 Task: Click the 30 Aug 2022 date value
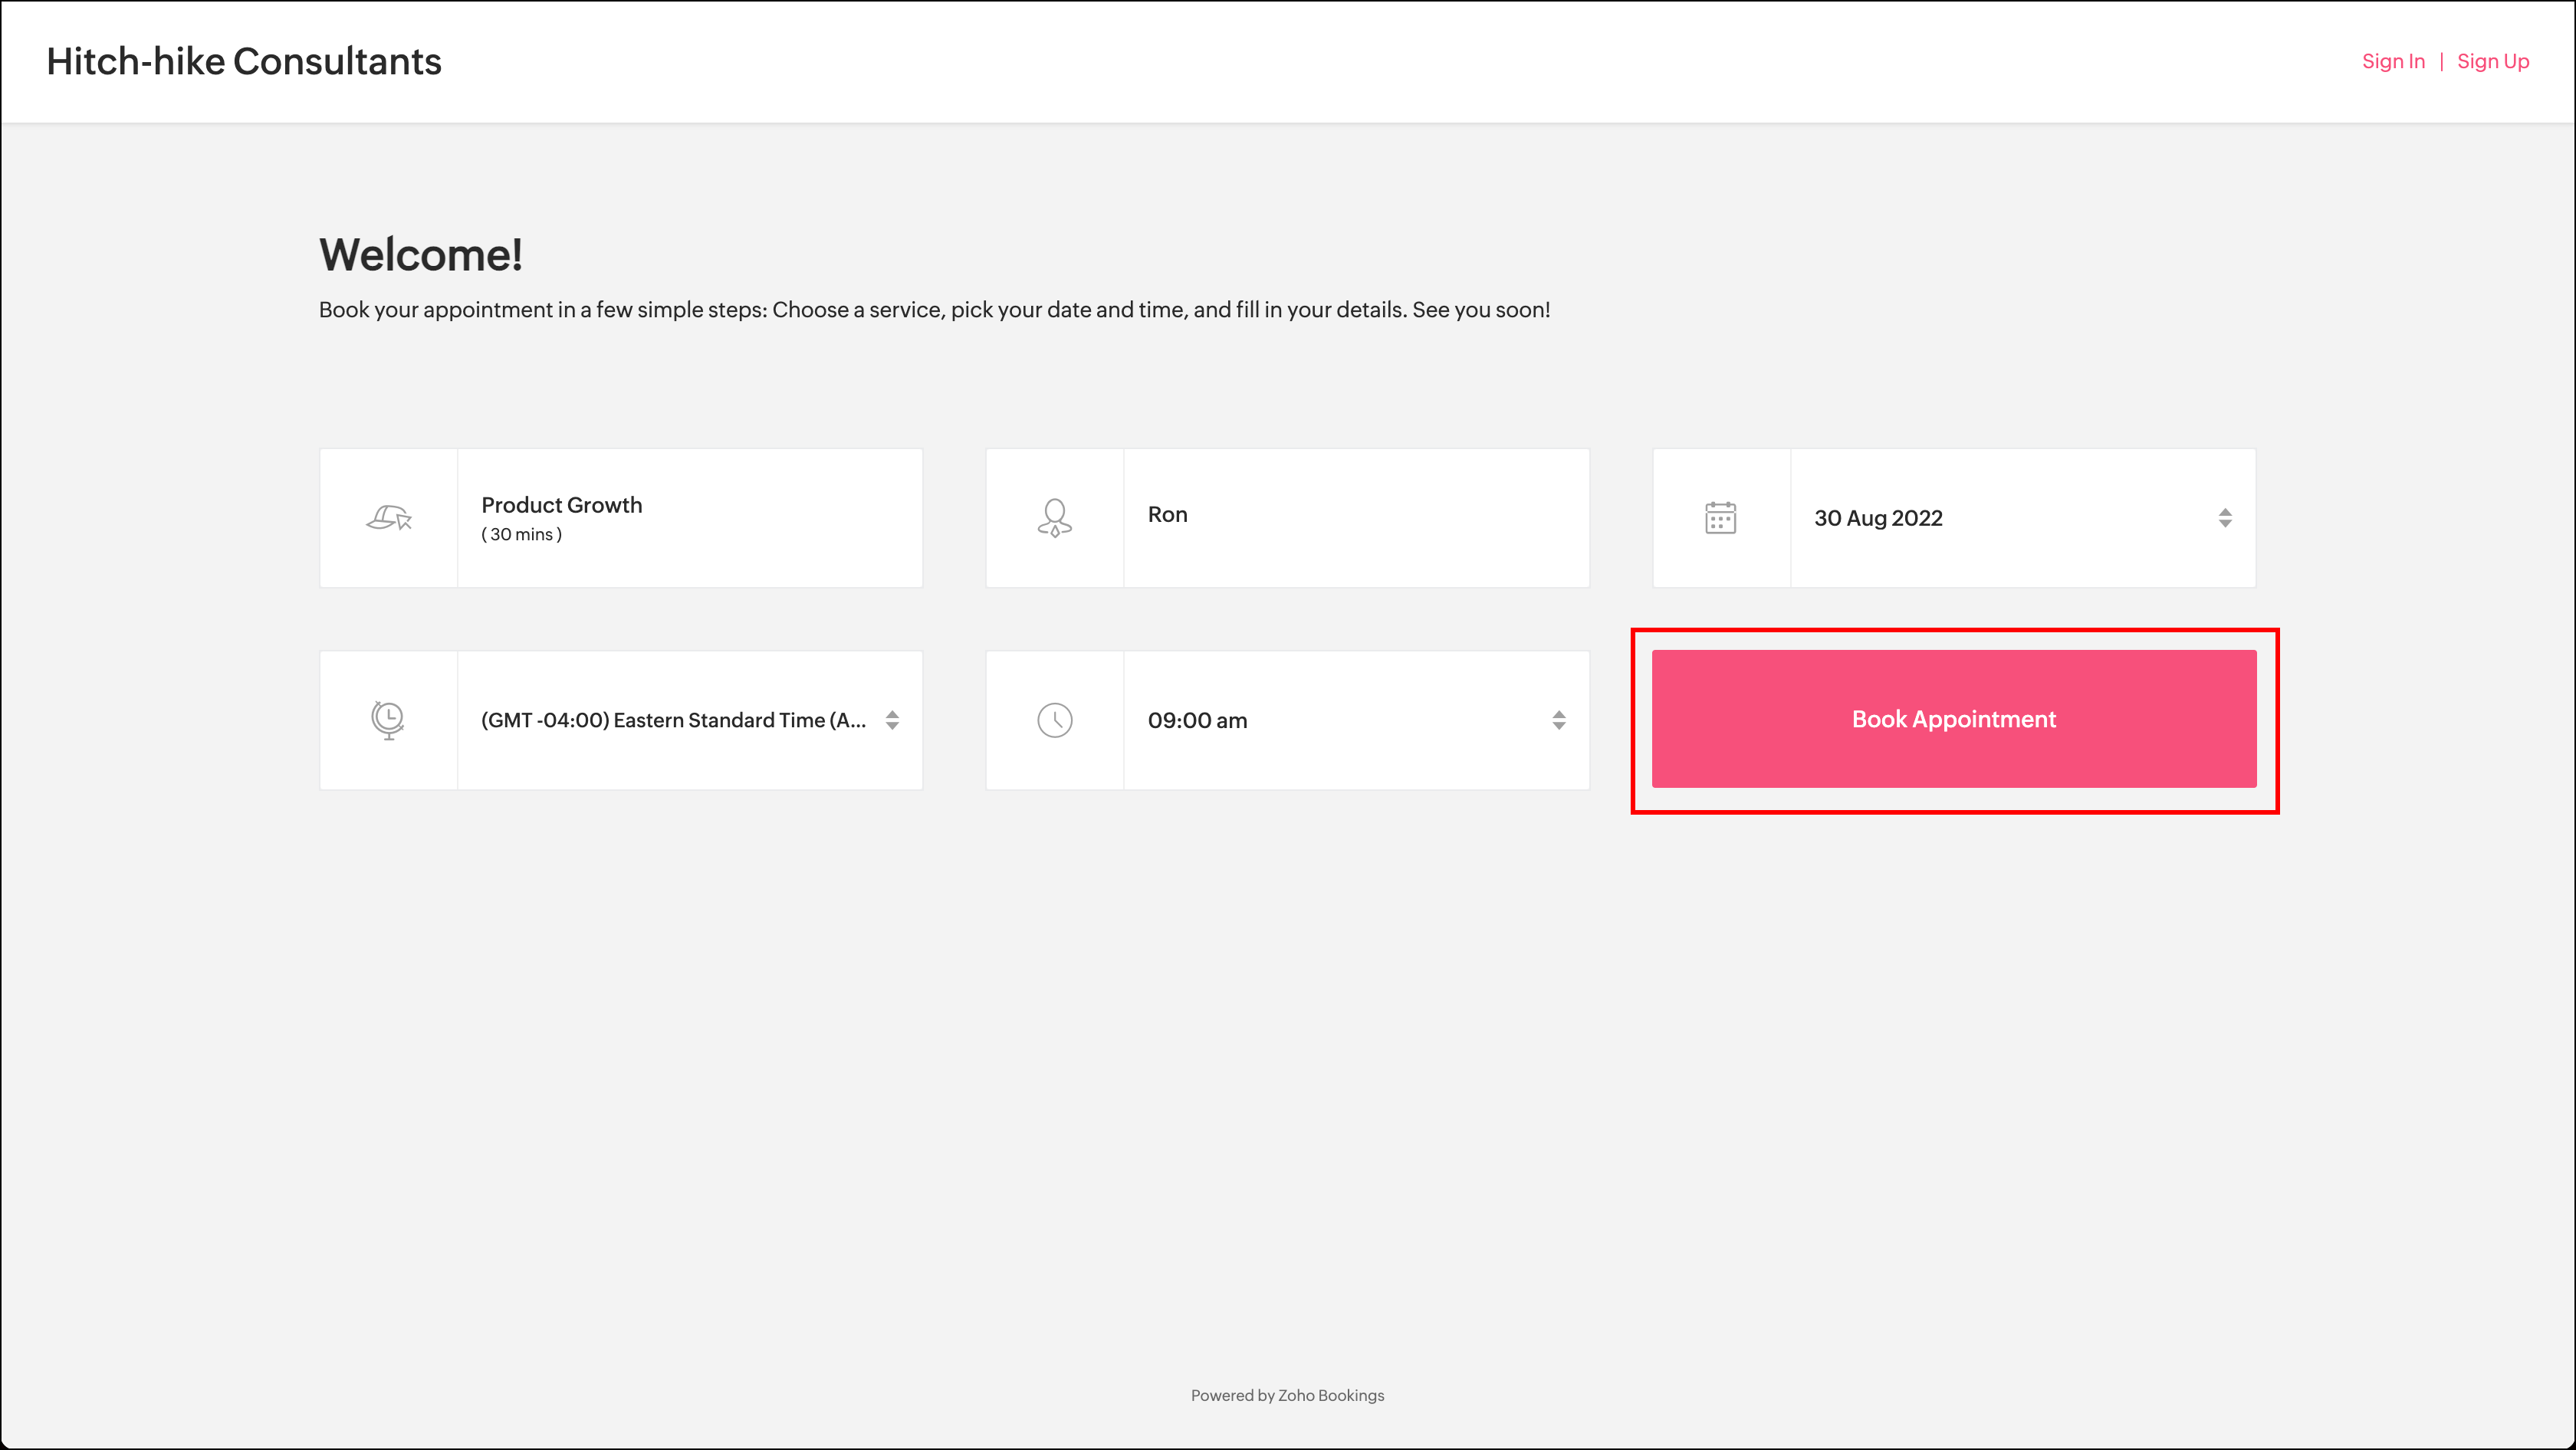[x=1878, y=517]
